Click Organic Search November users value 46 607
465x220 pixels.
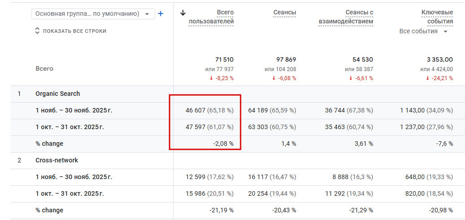click(195, 110)
